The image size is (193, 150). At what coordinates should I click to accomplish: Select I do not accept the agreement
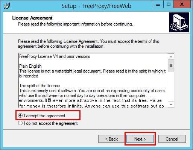click(x=48, y=123)
